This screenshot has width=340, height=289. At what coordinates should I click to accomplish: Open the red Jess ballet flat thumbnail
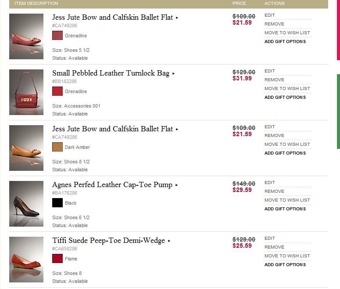point(26,36)
